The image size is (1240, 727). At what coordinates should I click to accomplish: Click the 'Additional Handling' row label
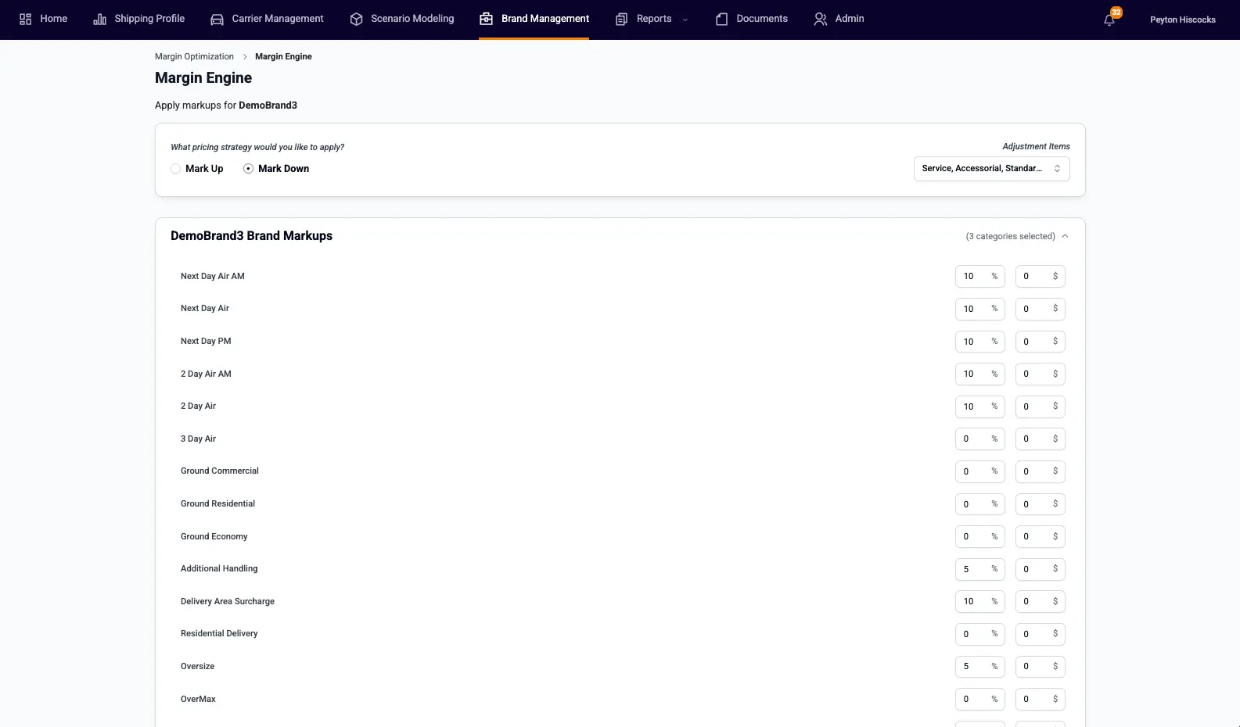219,568
